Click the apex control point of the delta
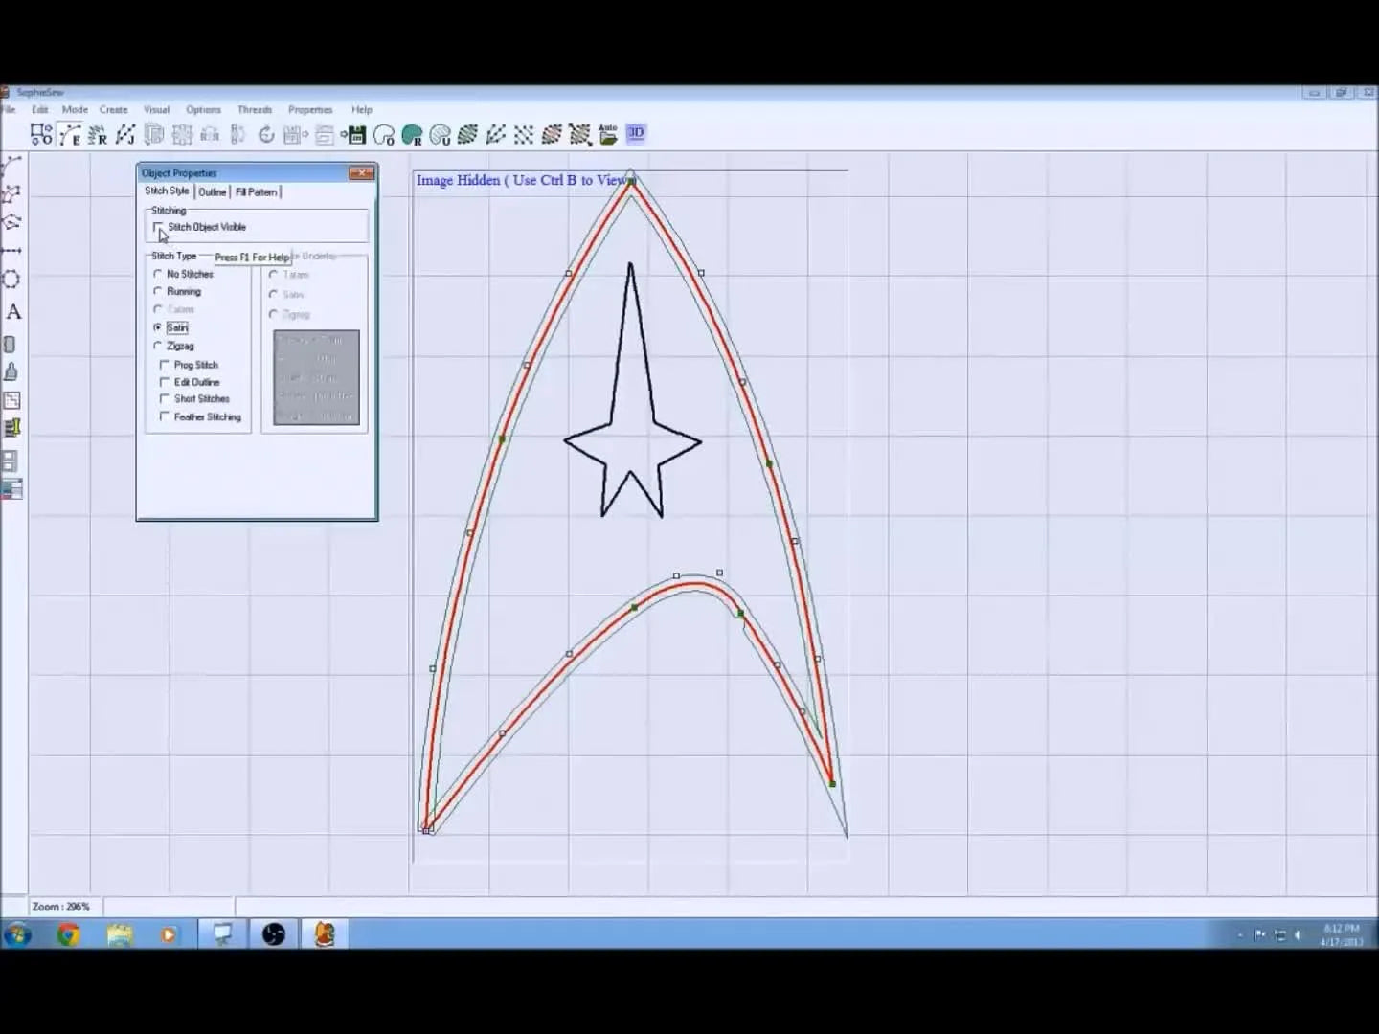The image size is (1379, 1034). (x=630, y=180)
